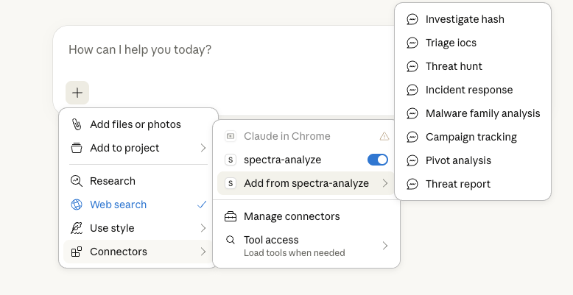Expand the Add to project submenu arrow
Image resolution: width=573 pixels, height=295 pixels.
point(203,148)
